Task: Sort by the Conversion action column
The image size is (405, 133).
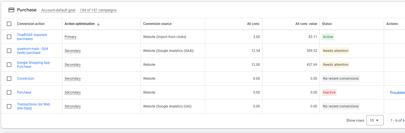Action: [31, 24]
